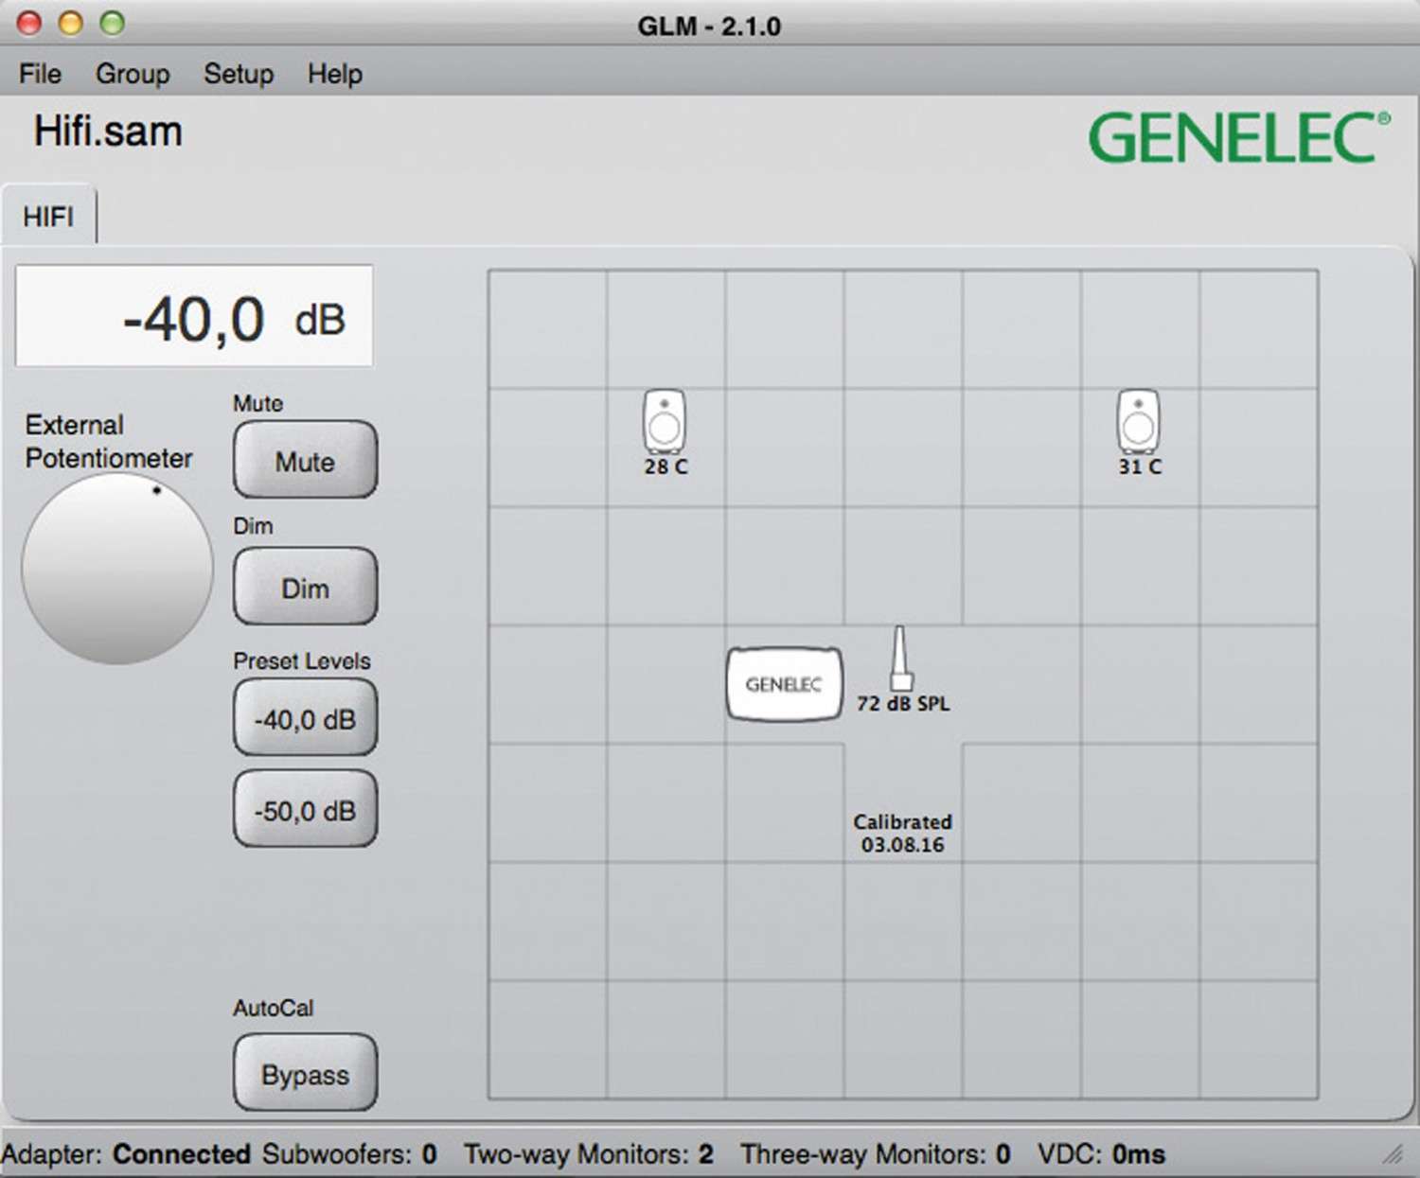Click the Two-way Monitors: 2 status entry
Viewport: 1420px width, 1178px height.
[x=588, y=1154]
